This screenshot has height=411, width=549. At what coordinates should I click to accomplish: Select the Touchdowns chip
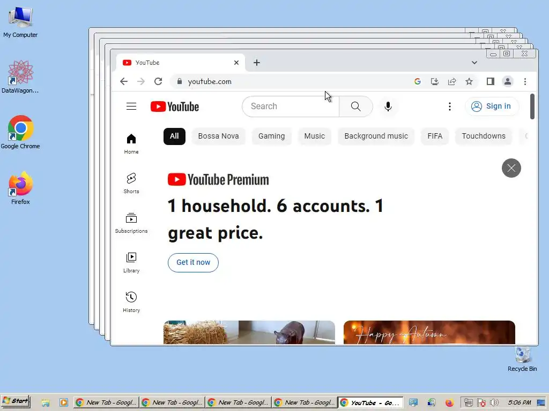pyautogui.click(x=484, y=136)
